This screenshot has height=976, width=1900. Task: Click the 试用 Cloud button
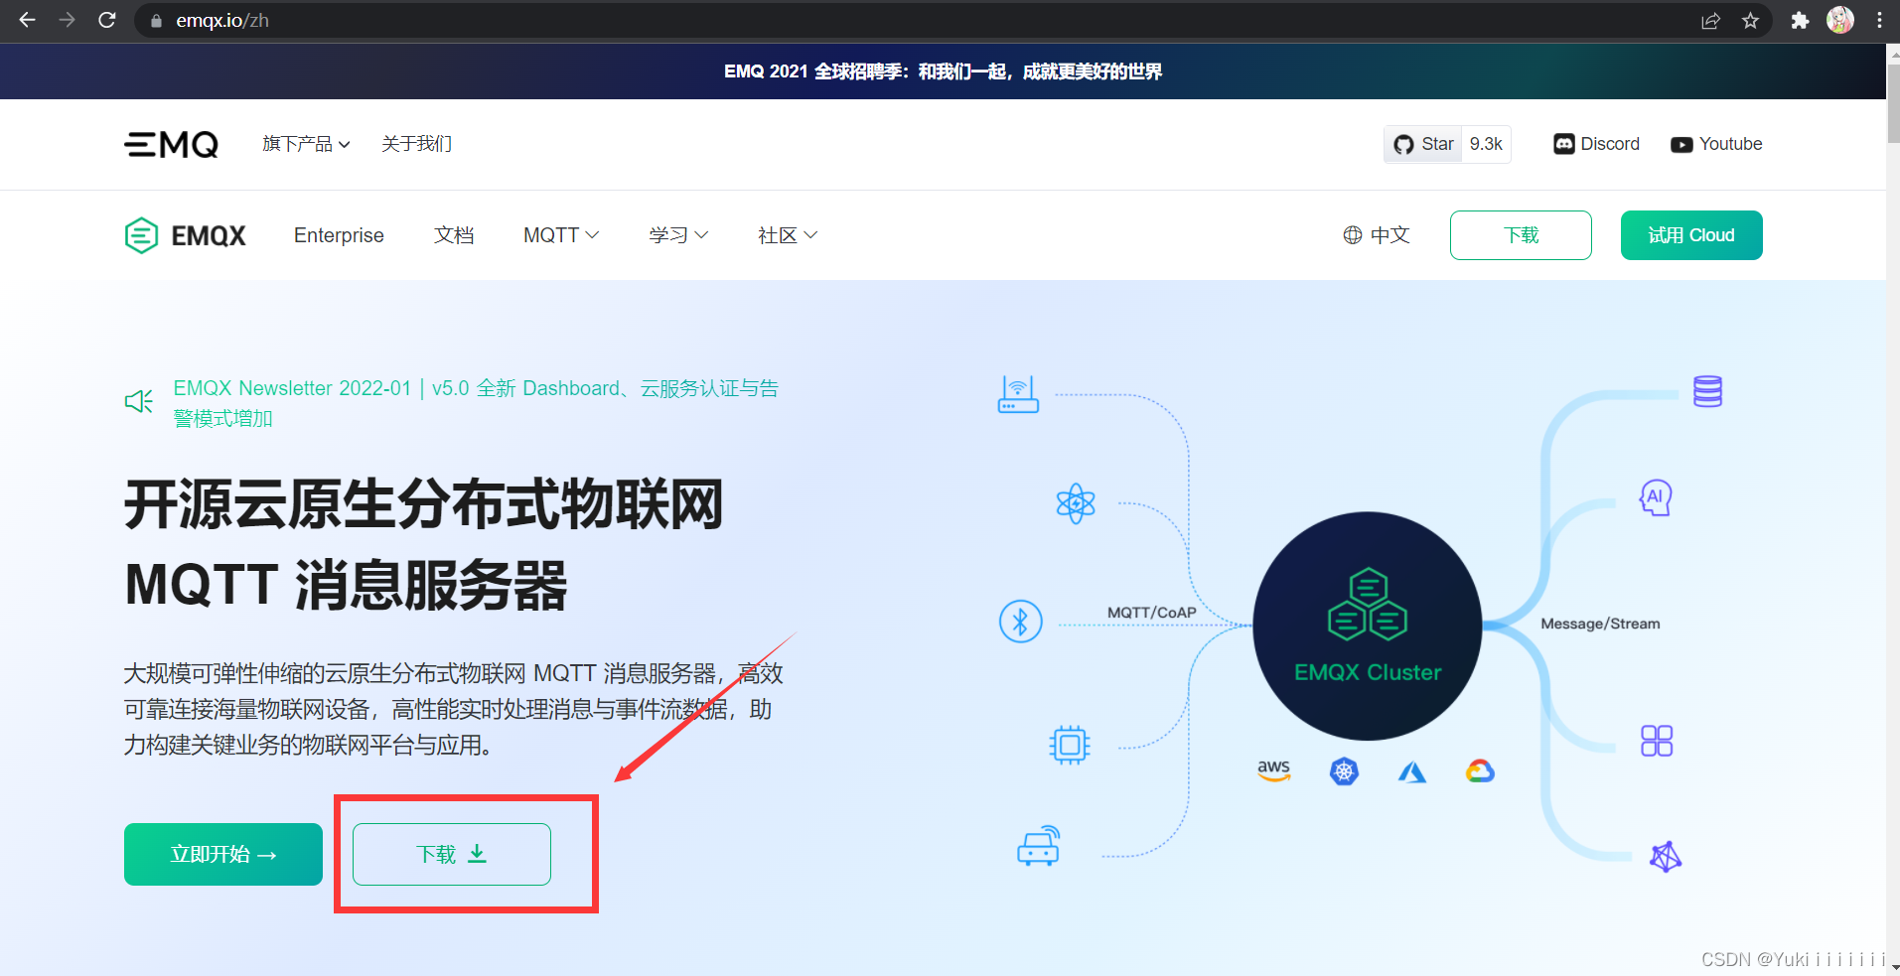click(1691, 235)
